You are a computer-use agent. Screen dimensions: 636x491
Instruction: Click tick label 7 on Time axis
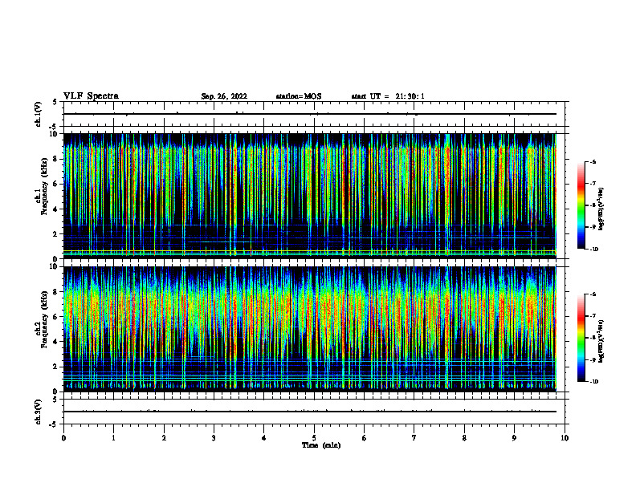(x=414, y=438)
